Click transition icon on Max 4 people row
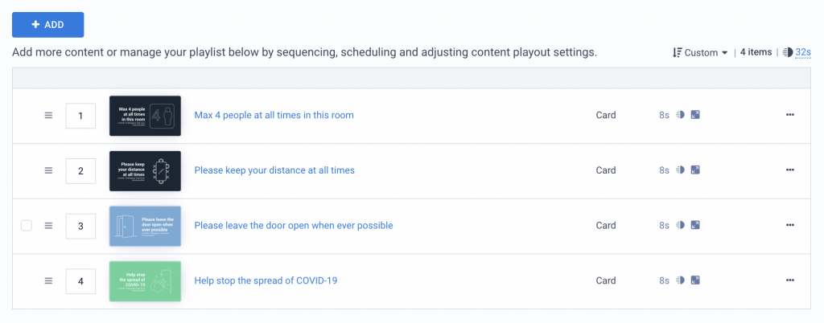 click(x=681, y=116)
